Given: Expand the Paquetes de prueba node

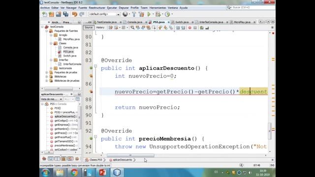Looking at the screenshot, I should click(47, 72).
